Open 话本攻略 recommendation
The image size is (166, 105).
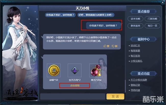pos(135,19)
